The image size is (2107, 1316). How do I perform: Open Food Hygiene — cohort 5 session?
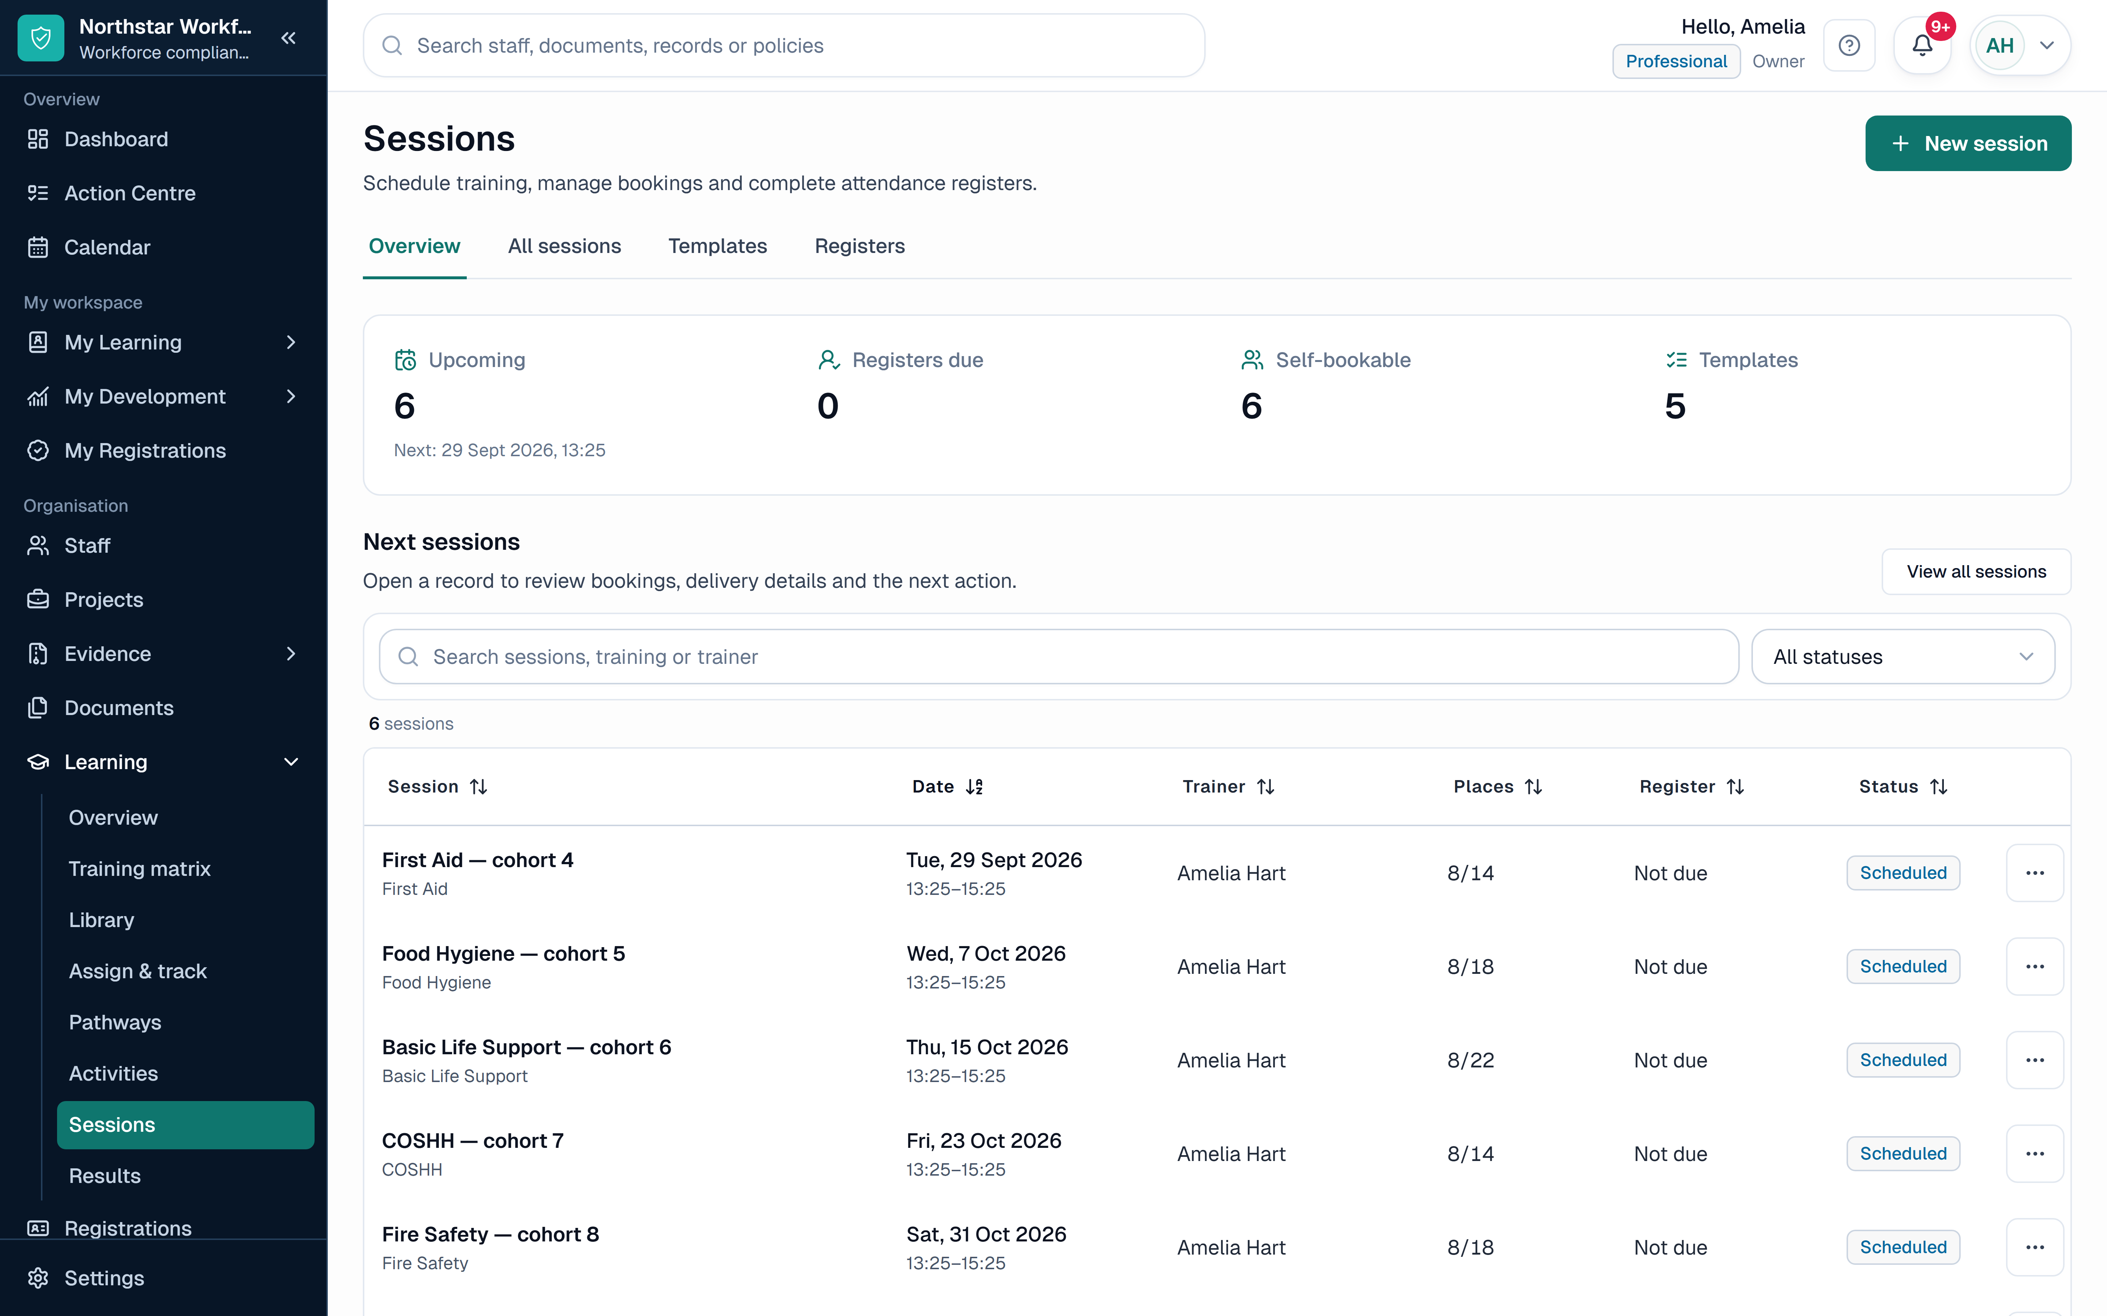pyautogui.click(x=503, y=954)
